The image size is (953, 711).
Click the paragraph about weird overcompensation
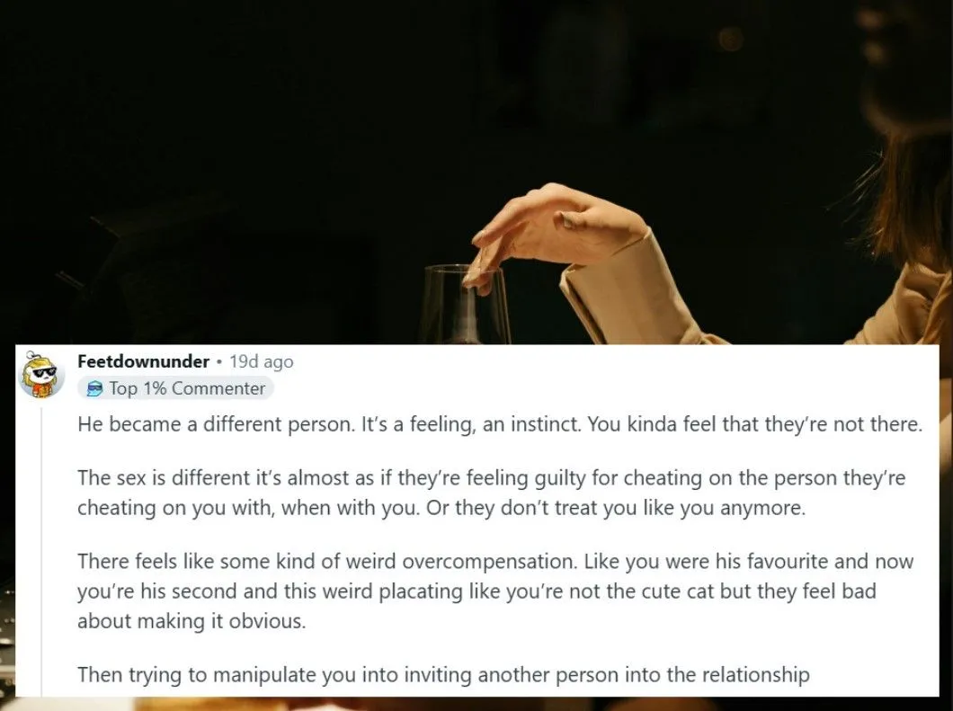coord(495,591)
